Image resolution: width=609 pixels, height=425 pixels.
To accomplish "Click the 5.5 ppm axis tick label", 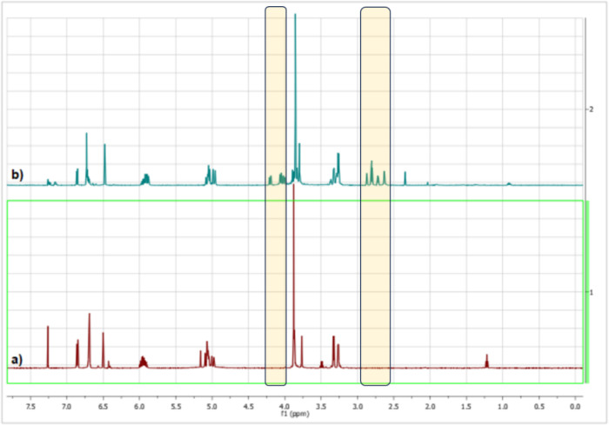I will tap(176, 407).
